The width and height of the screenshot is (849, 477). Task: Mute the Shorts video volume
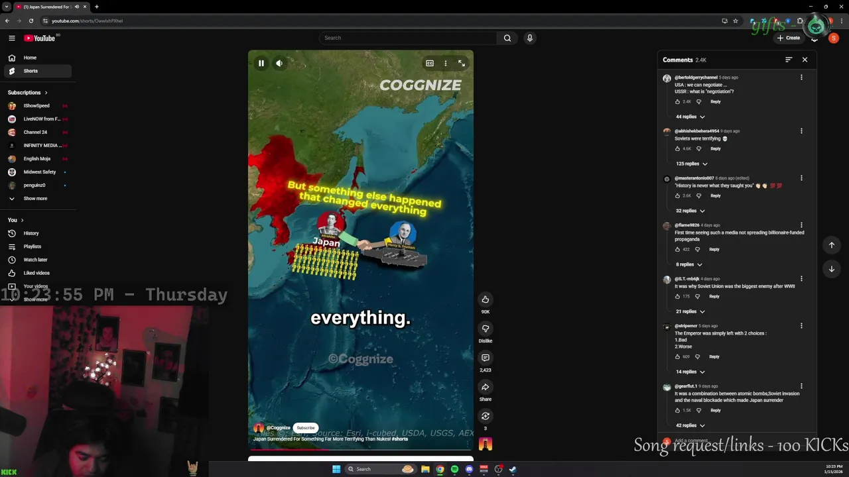pos(279,64)
